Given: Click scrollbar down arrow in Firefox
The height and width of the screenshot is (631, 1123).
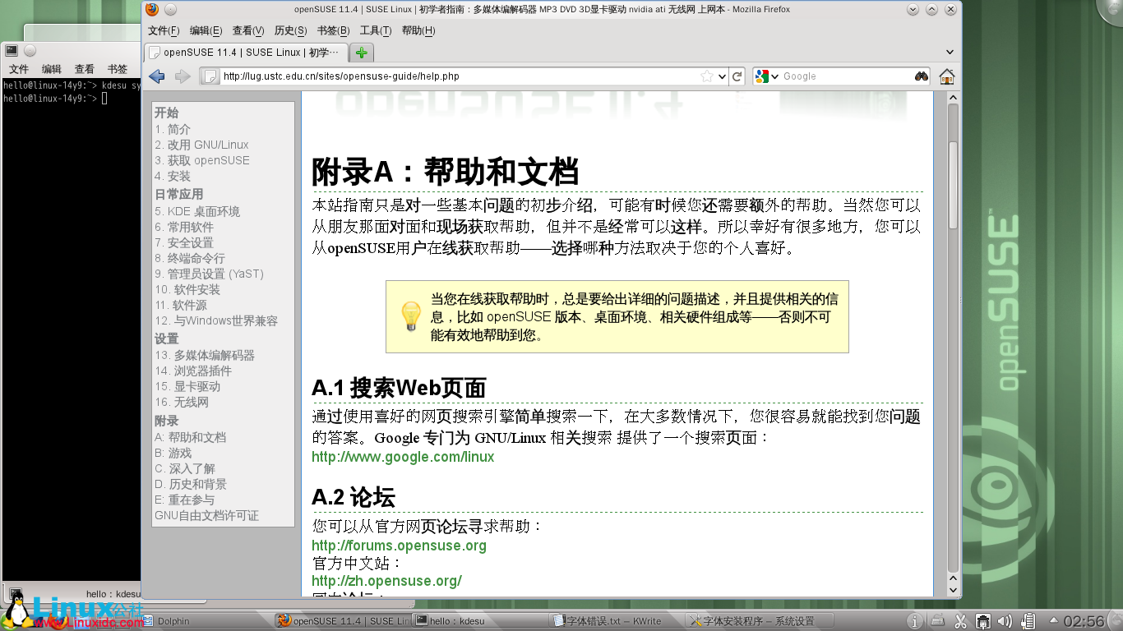Looking at the screenshot, I should [x=953, y=590].
